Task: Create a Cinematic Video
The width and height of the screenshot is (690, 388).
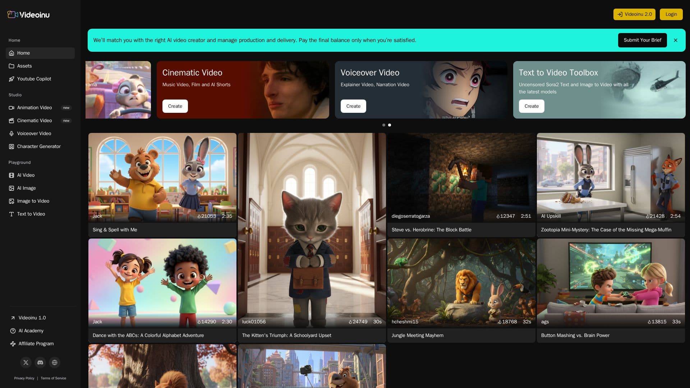Action: tap(175, 106)
